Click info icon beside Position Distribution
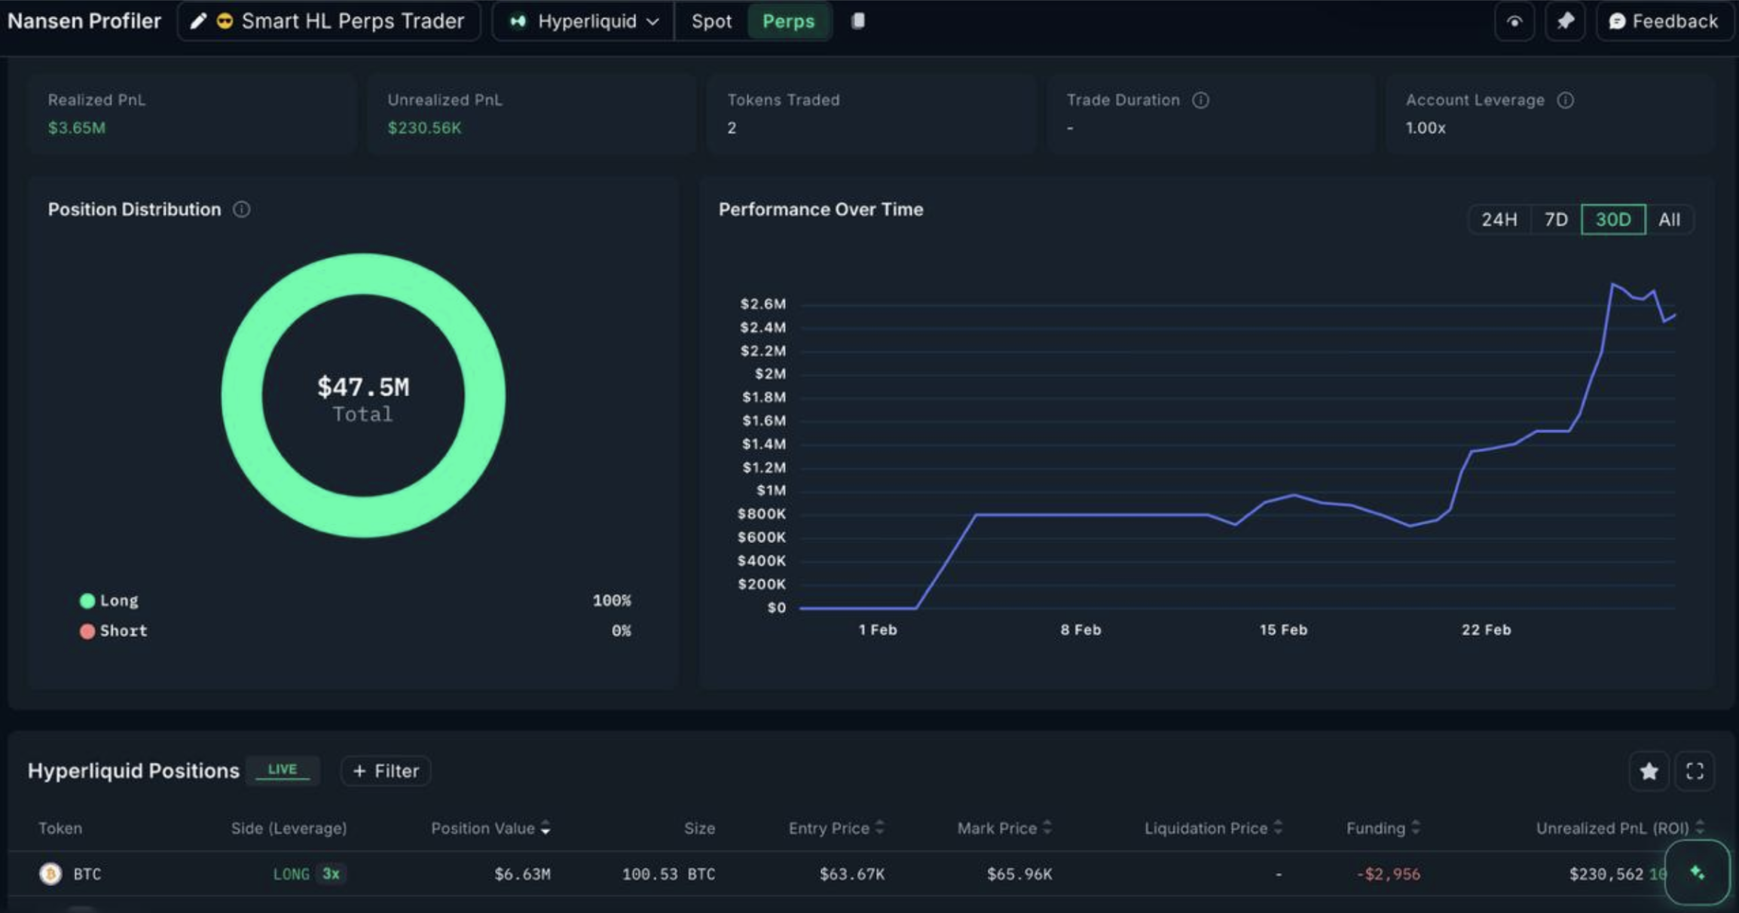The image size is (1739, 913). click(242, 209)
